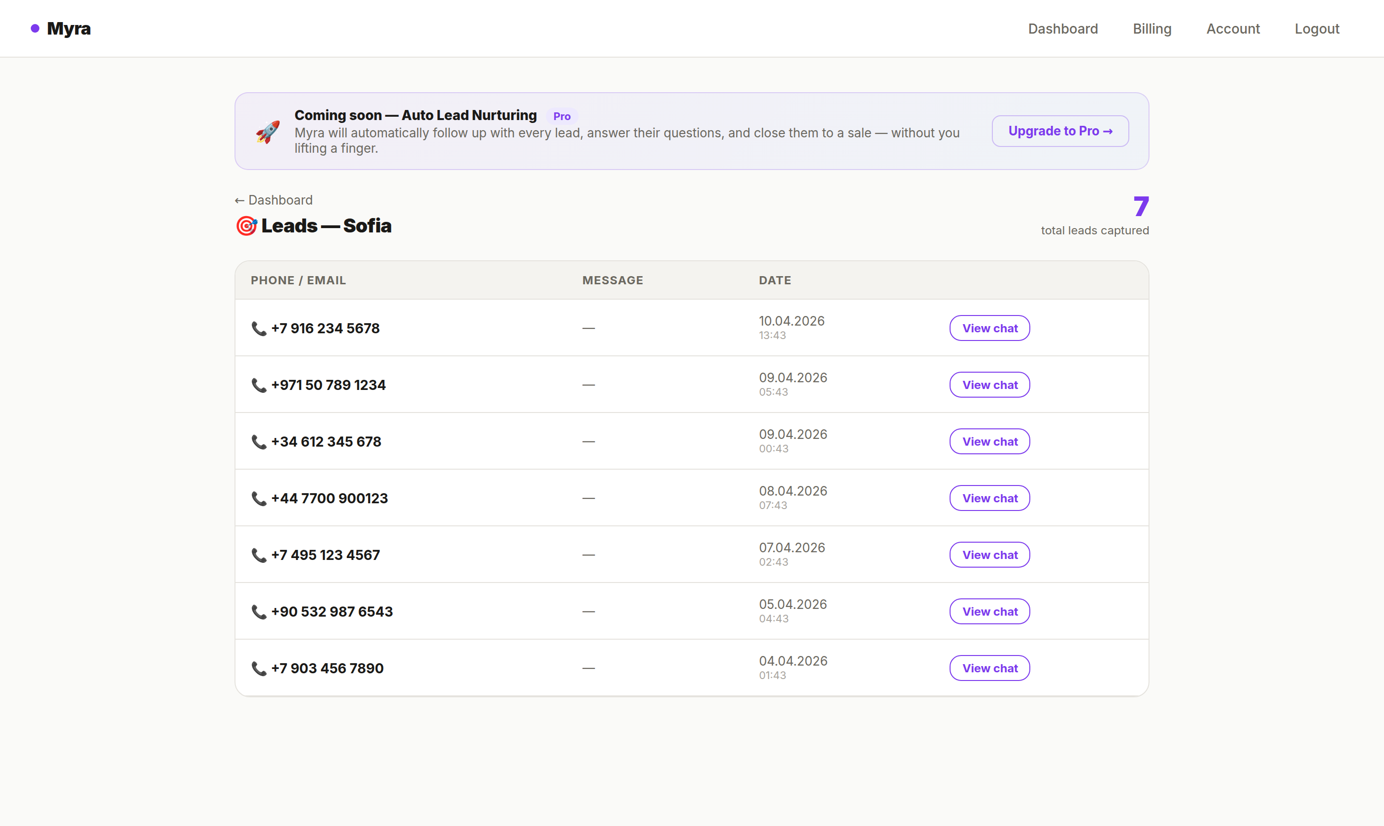The height and width of the screenshot is (826, 1384).
Task: Go back using the ← Dashboard link
Action: point(273,200)
